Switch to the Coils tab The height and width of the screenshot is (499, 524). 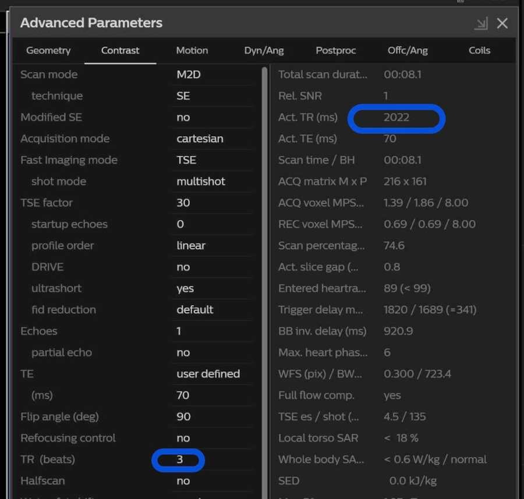click(479, 51)
